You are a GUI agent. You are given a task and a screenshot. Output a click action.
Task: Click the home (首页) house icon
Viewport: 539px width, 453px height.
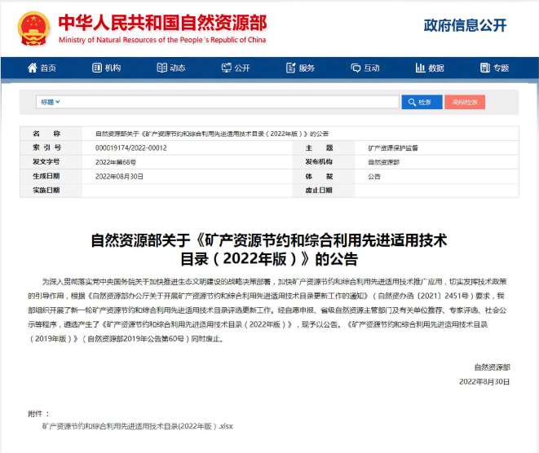33,68
